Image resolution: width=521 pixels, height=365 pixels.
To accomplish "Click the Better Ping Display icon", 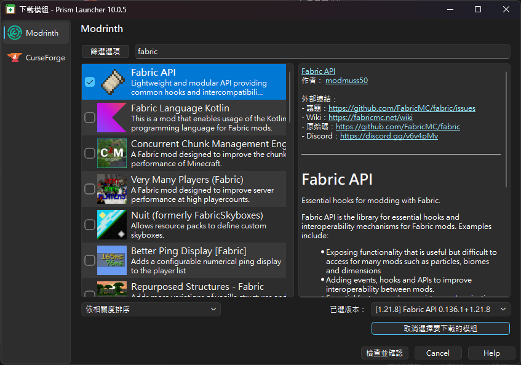I will (x=112, y=260).
